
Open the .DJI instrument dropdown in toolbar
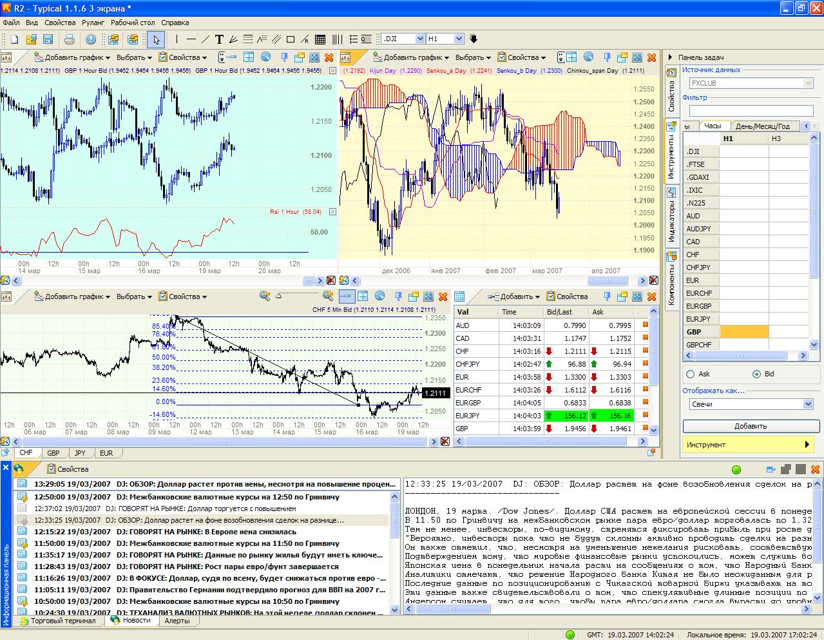click(x=420, y=39)
